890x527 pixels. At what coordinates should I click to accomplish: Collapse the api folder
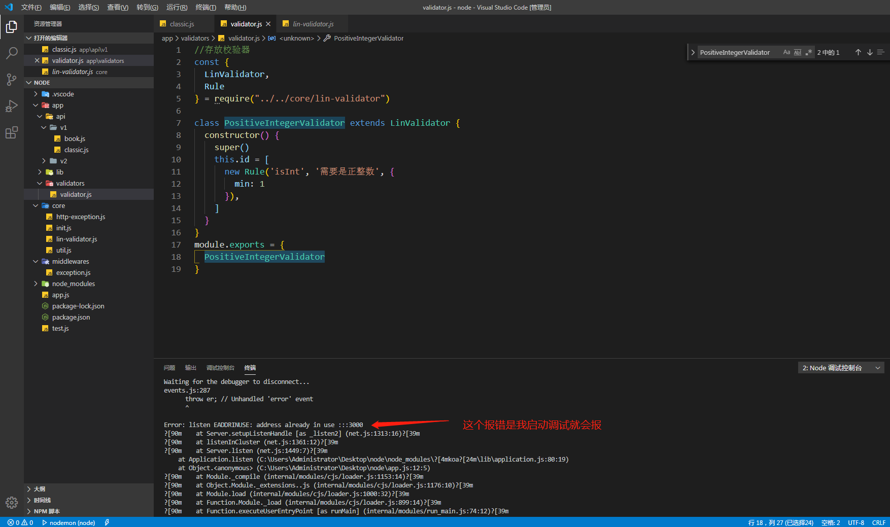[89, 116]
